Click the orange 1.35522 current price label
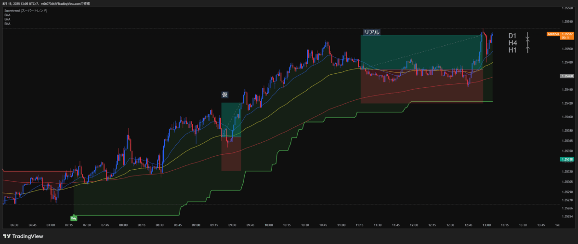The width and height of the screenshot is (578, 244). pyautogui.click(x=567, y=34)
